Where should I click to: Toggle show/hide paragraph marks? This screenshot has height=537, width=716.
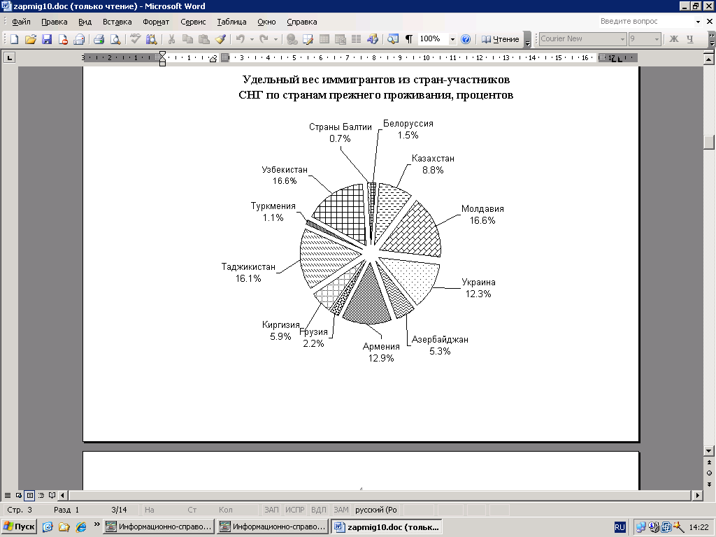point(409,39)
